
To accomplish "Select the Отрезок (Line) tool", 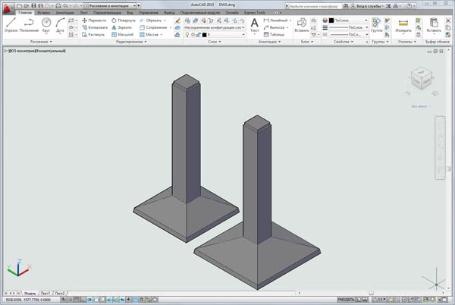I will click(x=11, y=24).
